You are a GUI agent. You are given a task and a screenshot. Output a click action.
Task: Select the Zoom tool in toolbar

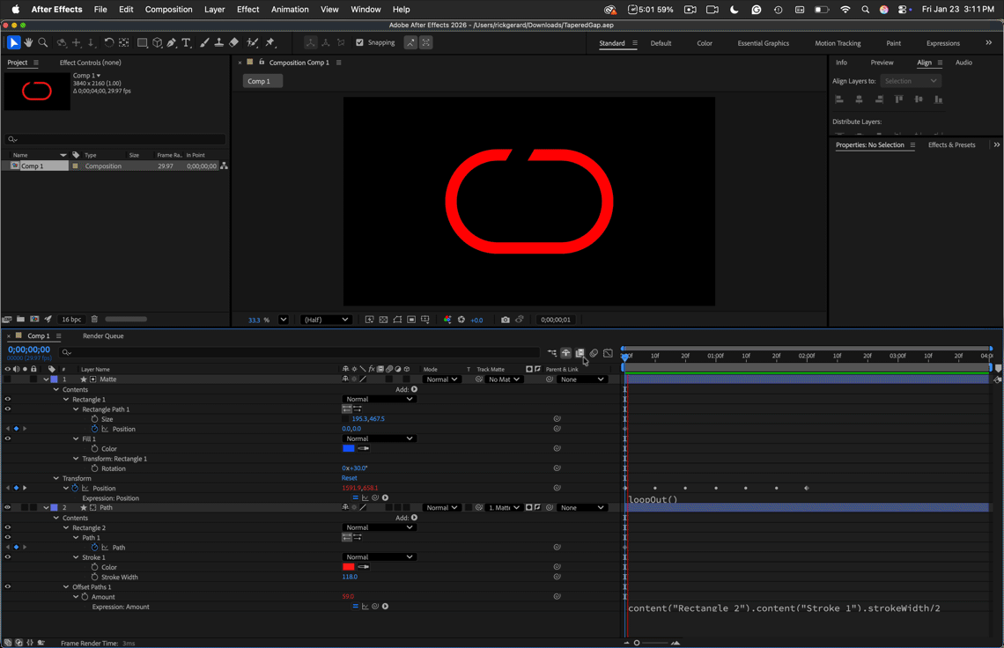[x=43, y=42]
